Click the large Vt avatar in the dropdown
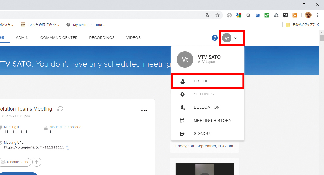The height and width of the screenshot is (175, 324). [x=185, y=59]
